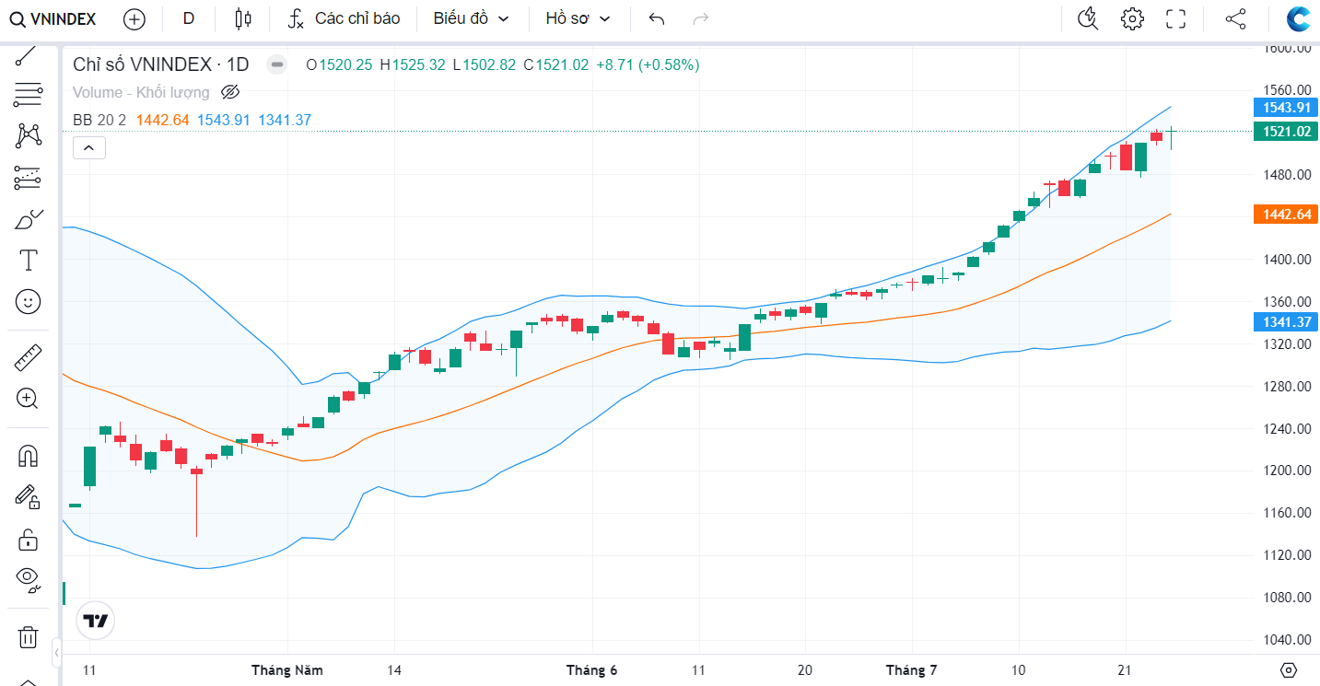Open emoji icons tool
The image size is (1320, 686).
[28, 301]
